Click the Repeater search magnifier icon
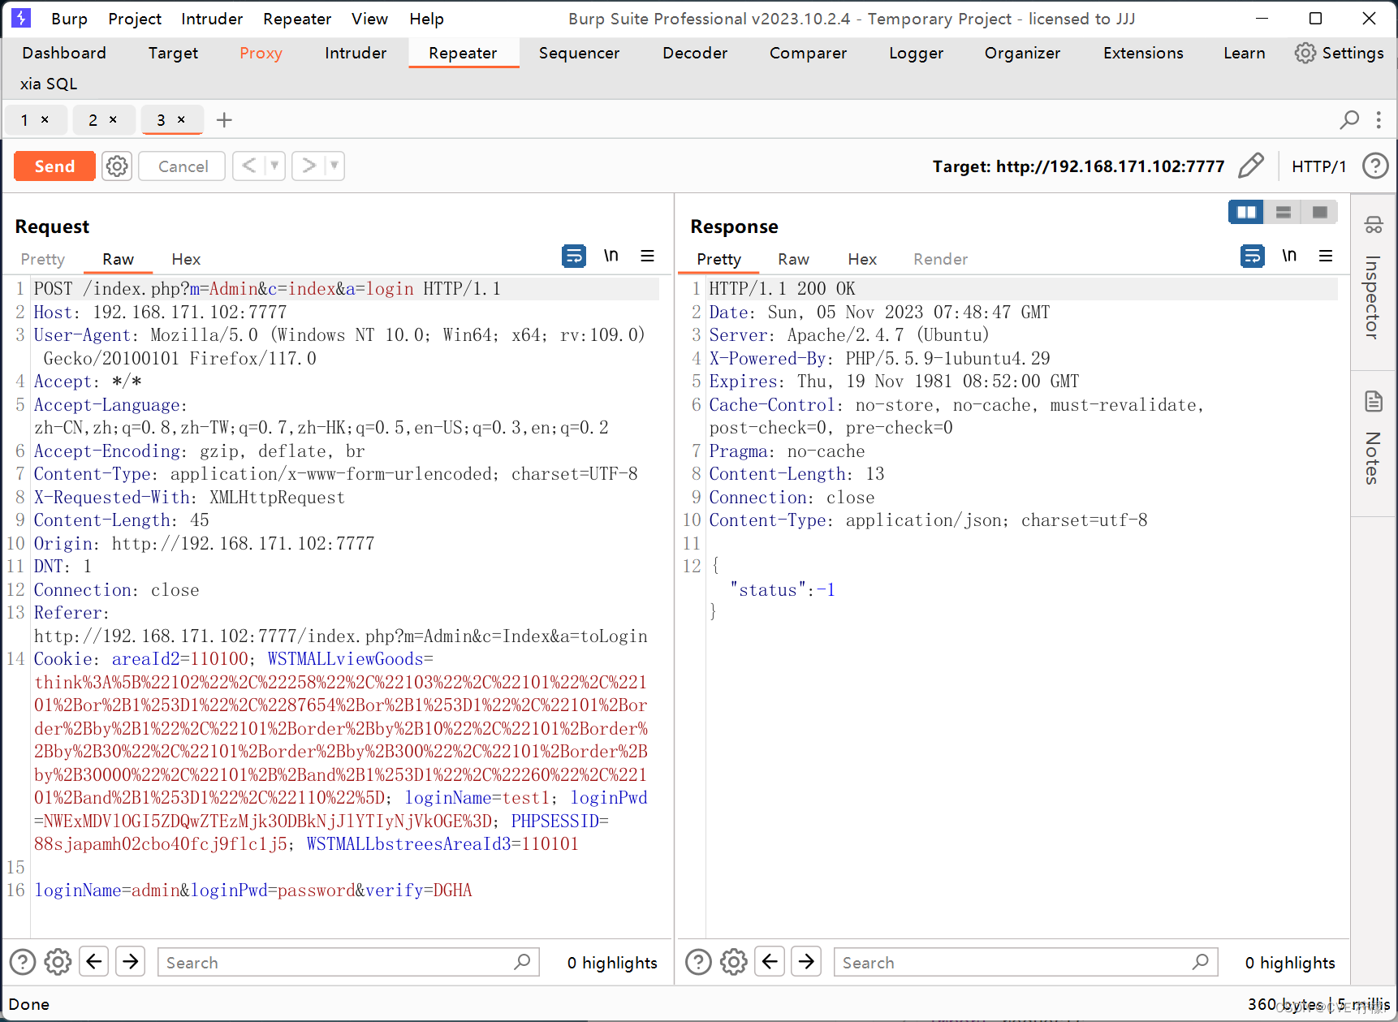The height and width of the screenshot is (1022, 1398). tap(1349, 120)
